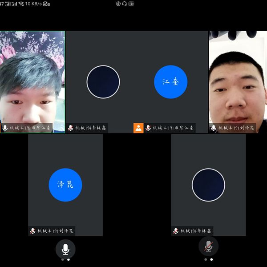Tap the blue 江奎 avatar circle
The image size is (267, 267).
[170, 82]
